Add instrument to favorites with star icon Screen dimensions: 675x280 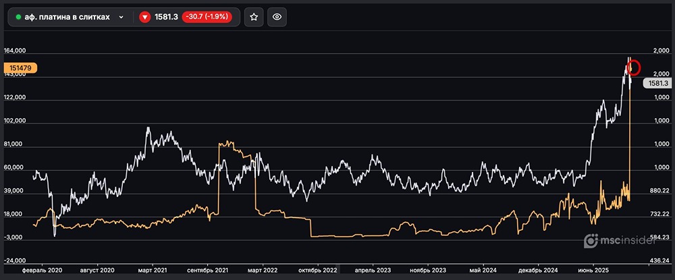[254, 18]
